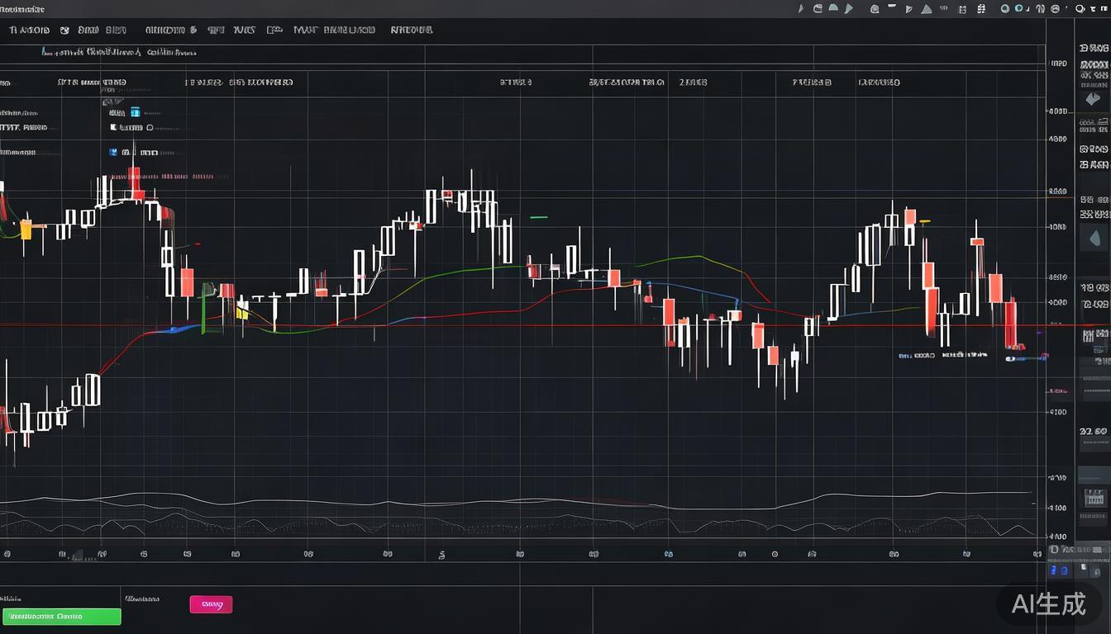Click the grid pattern icon in top toolbar

coord(981,9)
